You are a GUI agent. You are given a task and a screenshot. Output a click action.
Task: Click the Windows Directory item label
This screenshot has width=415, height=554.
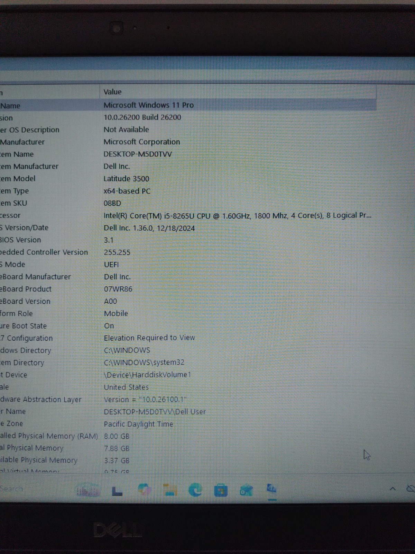pos(26,350)
